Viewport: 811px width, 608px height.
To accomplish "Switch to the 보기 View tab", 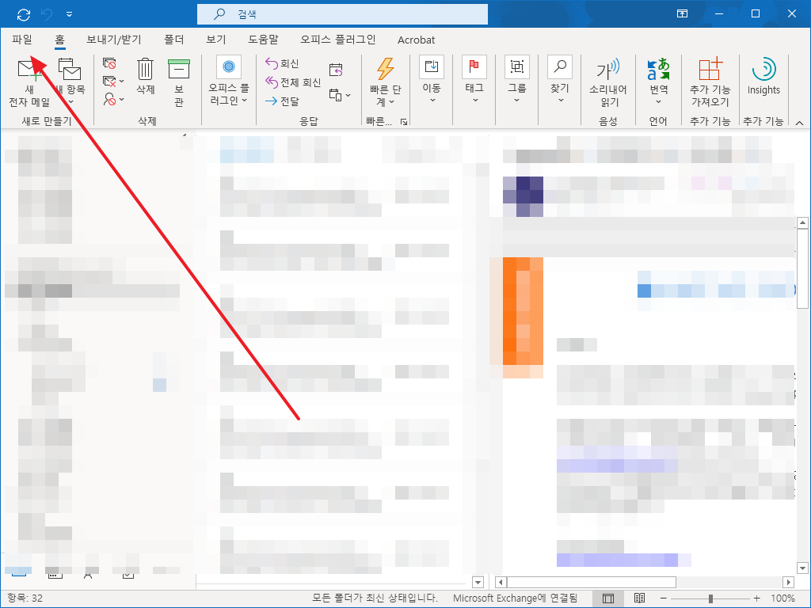I will tap(215, 40).
